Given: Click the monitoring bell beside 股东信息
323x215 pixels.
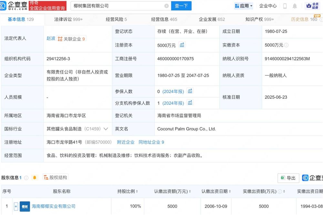Looking at the screenshot, I should (x=35, y=177).
